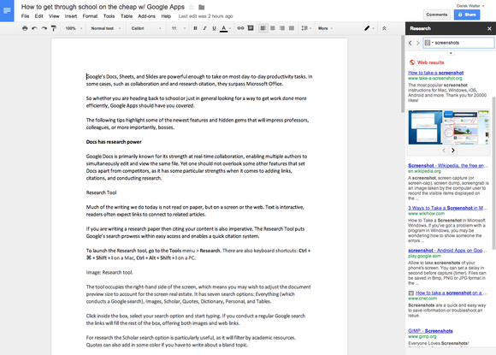Image resolution: width=496 pixels, height=355 pixels.
Task: Undo the last action
Action: coord(34,28)
